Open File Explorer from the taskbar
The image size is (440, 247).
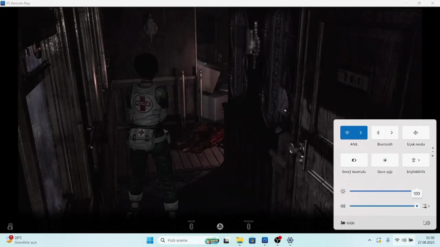coord(240,240)
